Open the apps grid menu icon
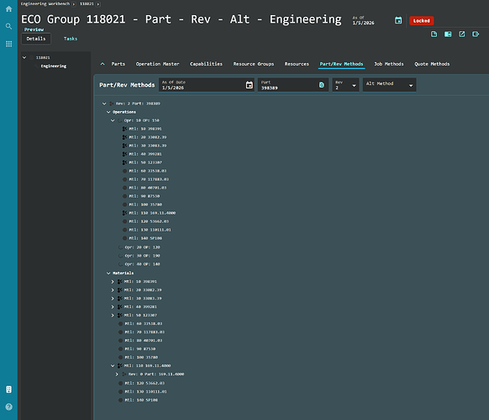The width and height of the screenshot is (489, 420). [8, 44]
